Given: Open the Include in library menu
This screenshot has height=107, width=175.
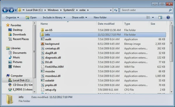Looking at the screenshot, I should click(x=54, y=17).
